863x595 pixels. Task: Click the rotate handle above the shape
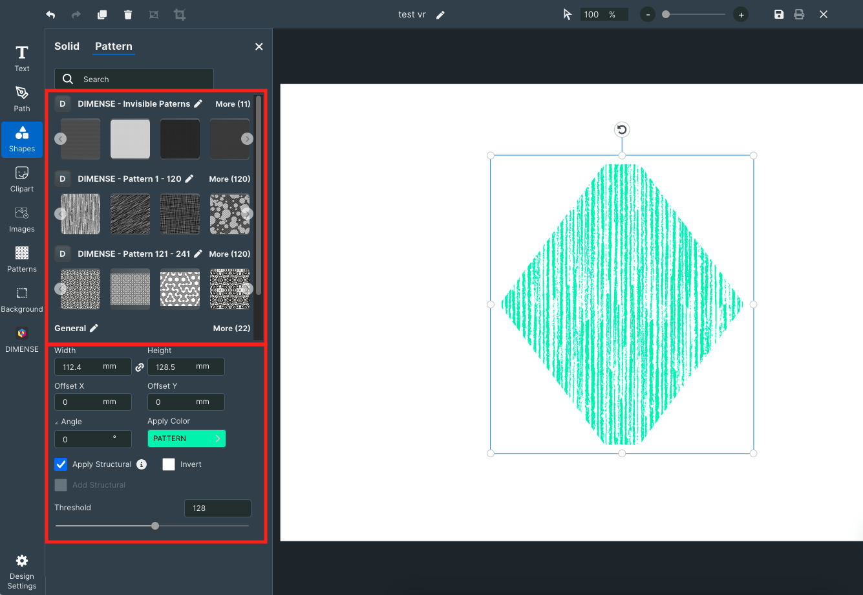622,129
